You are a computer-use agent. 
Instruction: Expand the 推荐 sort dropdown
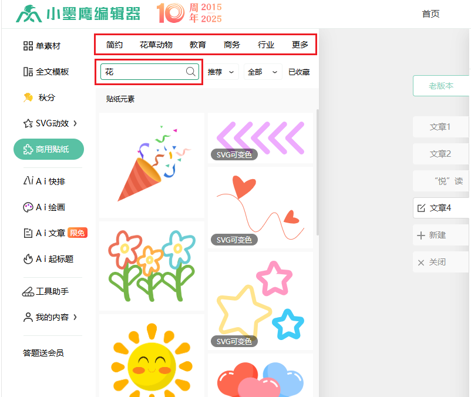[x=222, y=72]
